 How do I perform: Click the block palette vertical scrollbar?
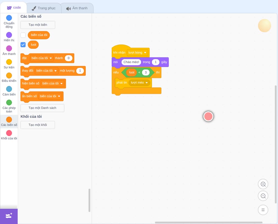pos(89,200)
